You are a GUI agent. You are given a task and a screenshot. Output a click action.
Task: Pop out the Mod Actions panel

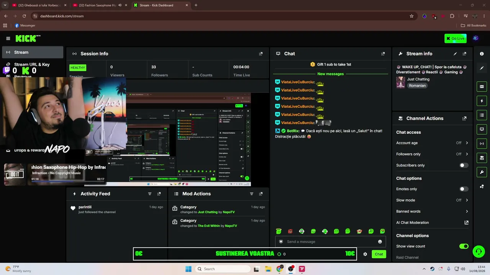(x=261, y=194)
